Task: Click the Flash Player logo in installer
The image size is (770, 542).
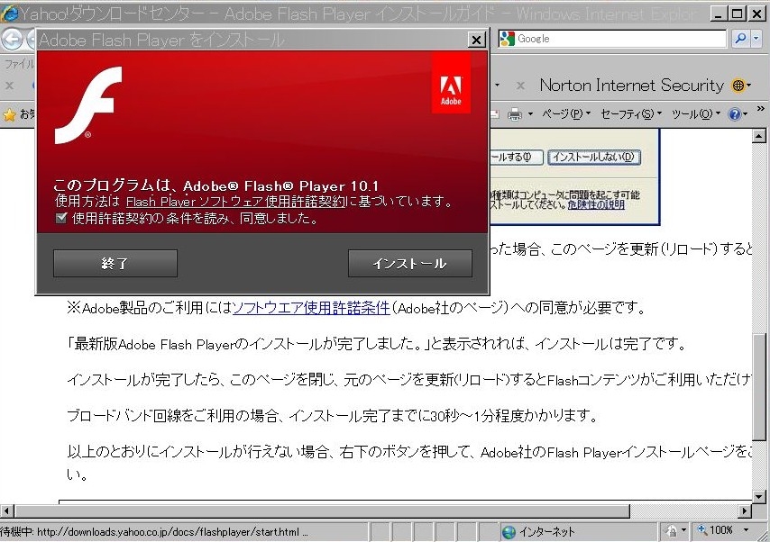Action: coord(88,105)
